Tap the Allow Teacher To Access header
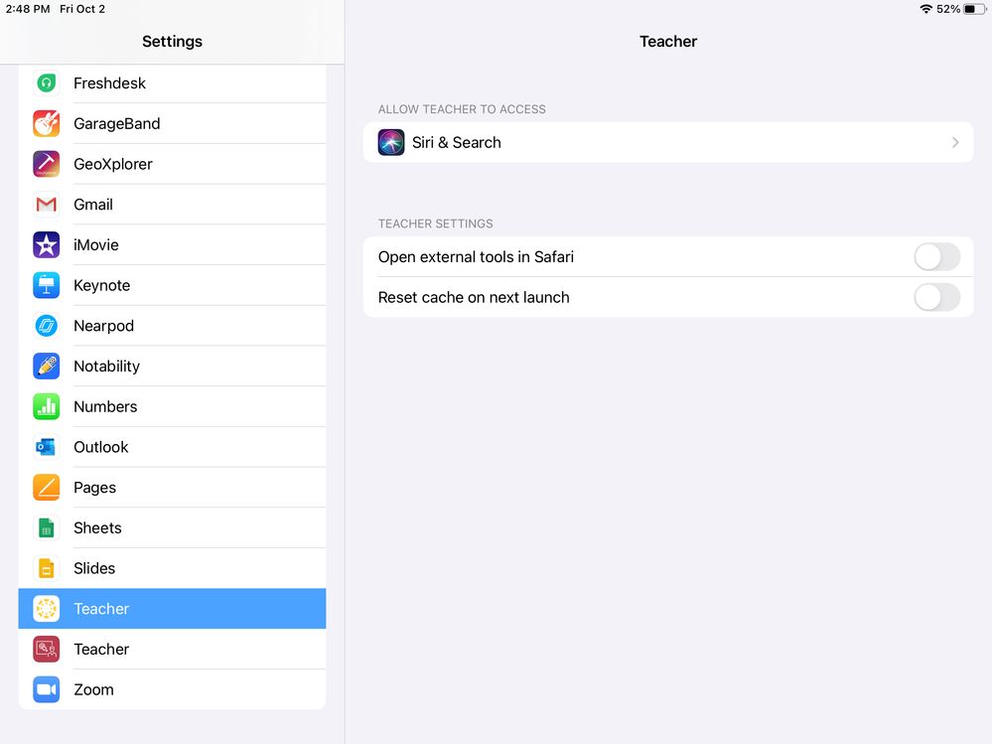 coord(462,109)
